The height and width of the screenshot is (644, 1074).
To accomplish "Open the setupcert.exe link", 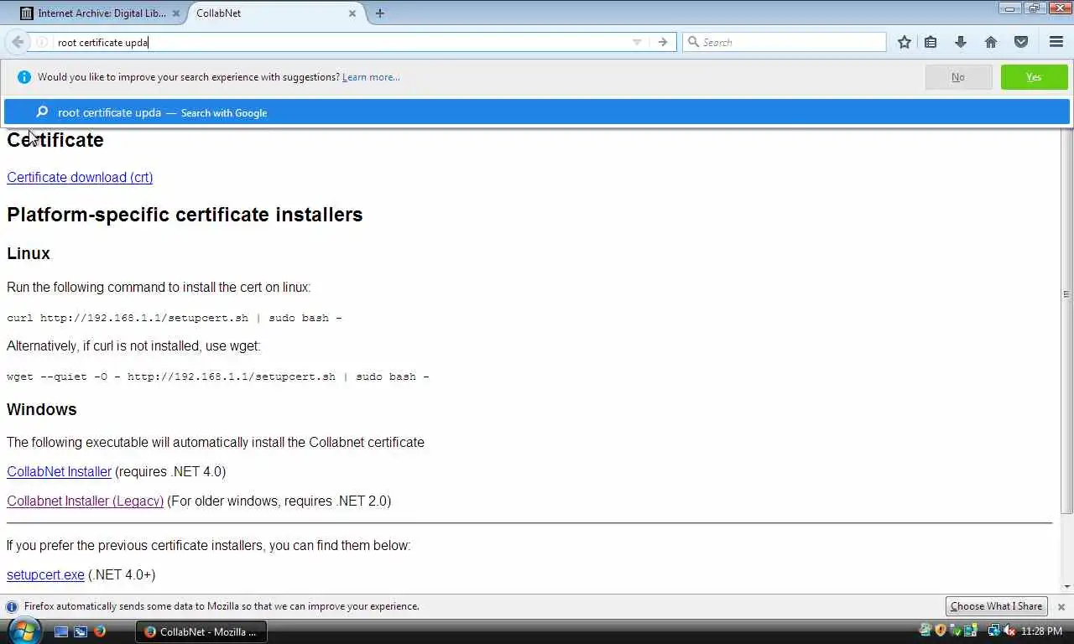I will coord(45,574).
